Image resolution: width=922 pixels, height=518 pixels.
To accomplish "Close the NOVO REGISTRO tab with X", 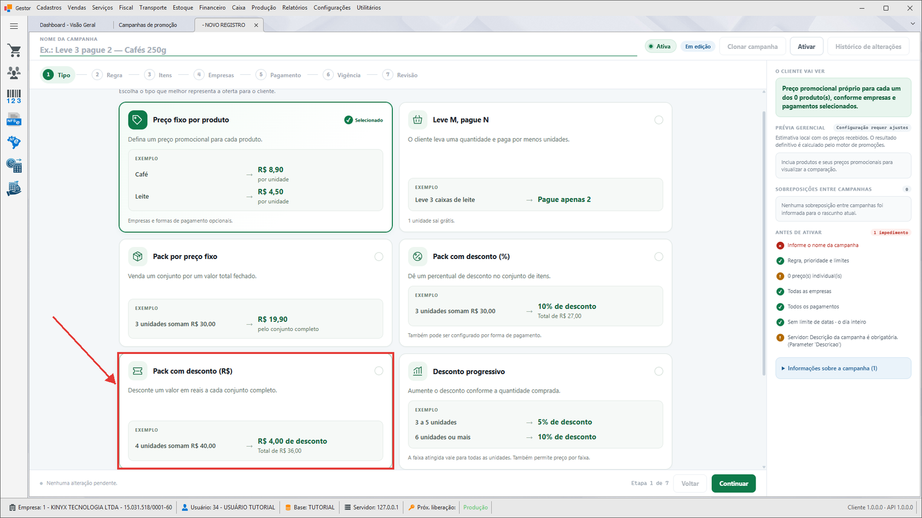I will tap(256, 25).
